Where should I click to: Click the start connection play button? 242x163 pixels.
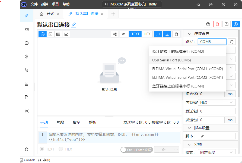(x=236, y=24)
